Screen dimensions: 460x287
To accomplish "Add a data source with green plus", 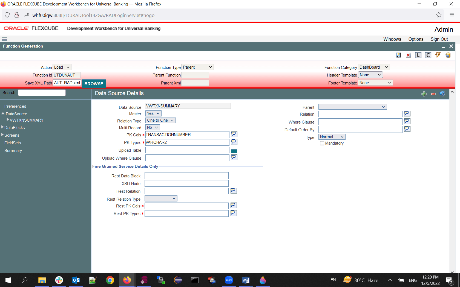I will pos(424,94).
